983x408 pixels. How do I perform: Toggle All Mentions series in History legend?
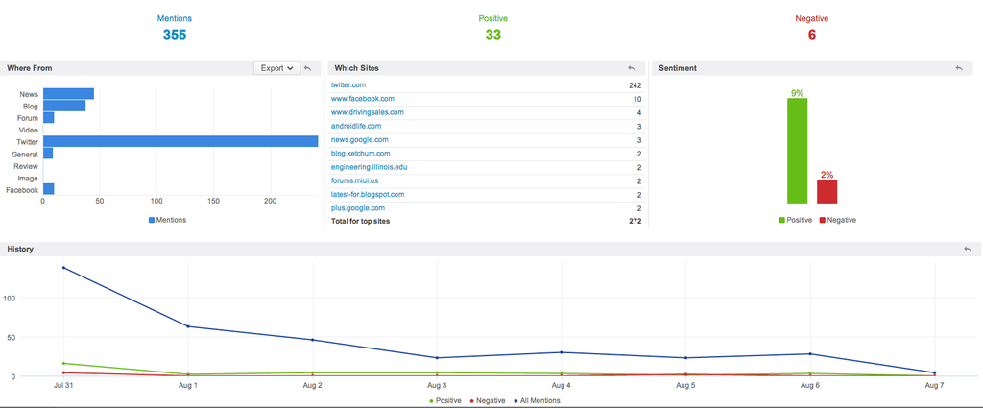[539, 400]
